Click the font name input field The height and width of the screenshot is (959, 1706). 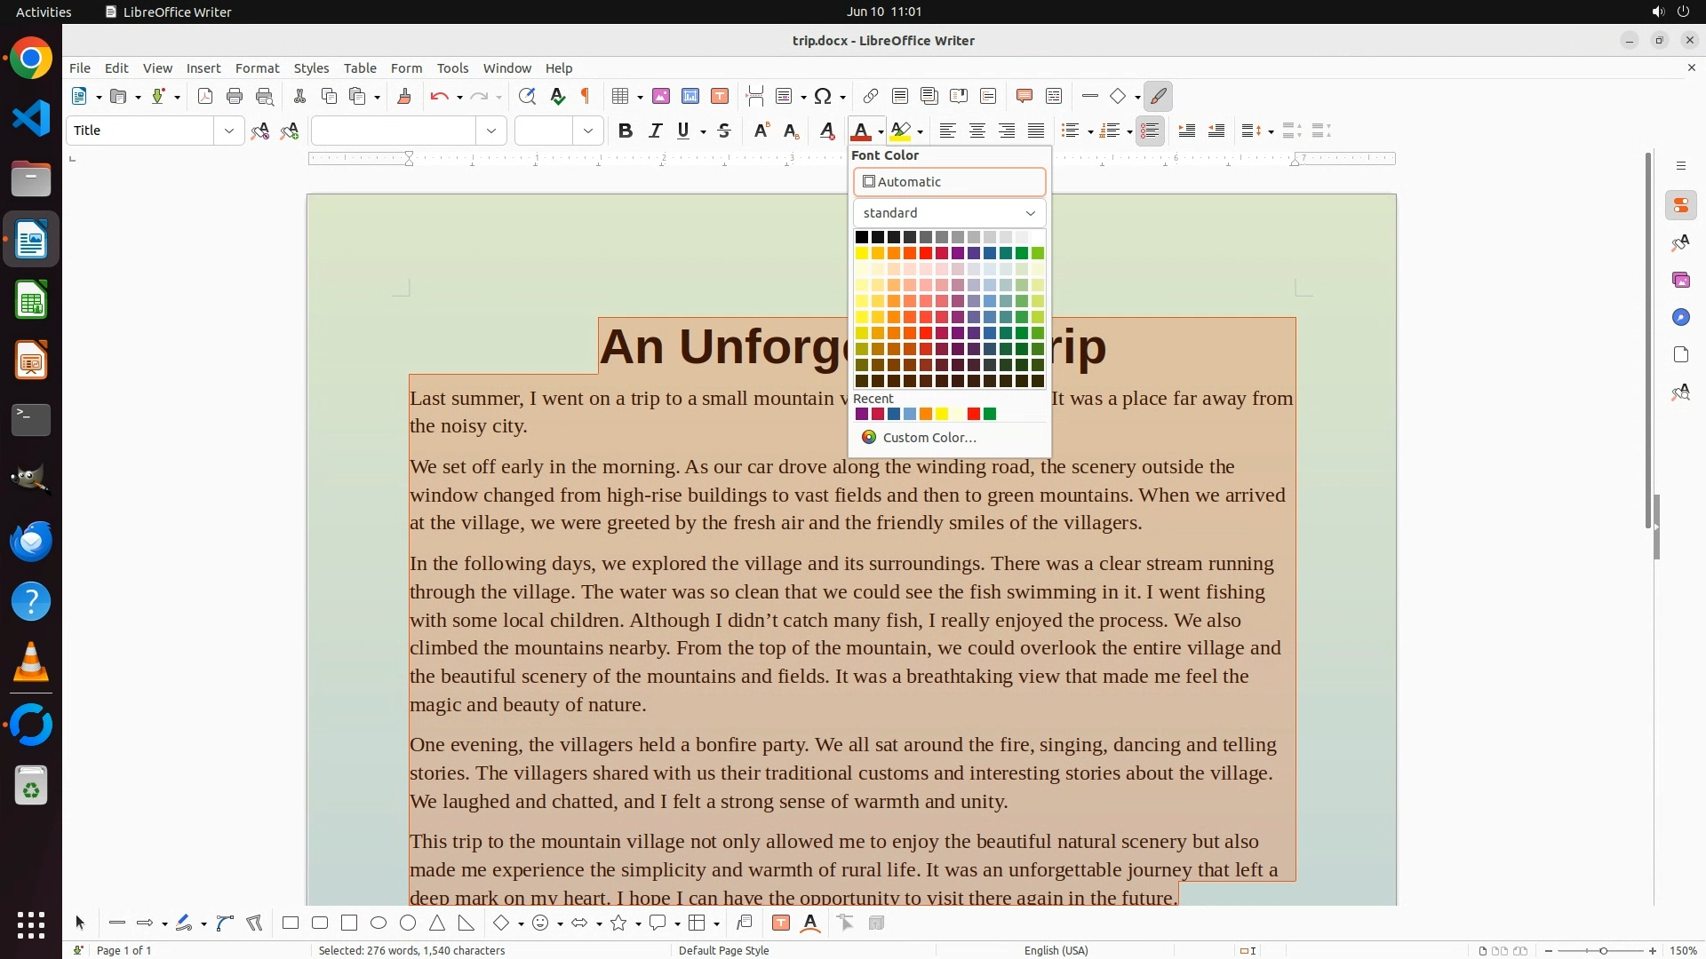[x=394, y=131]
